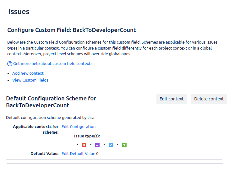Open the Edit Configuration link

[79, 126]
